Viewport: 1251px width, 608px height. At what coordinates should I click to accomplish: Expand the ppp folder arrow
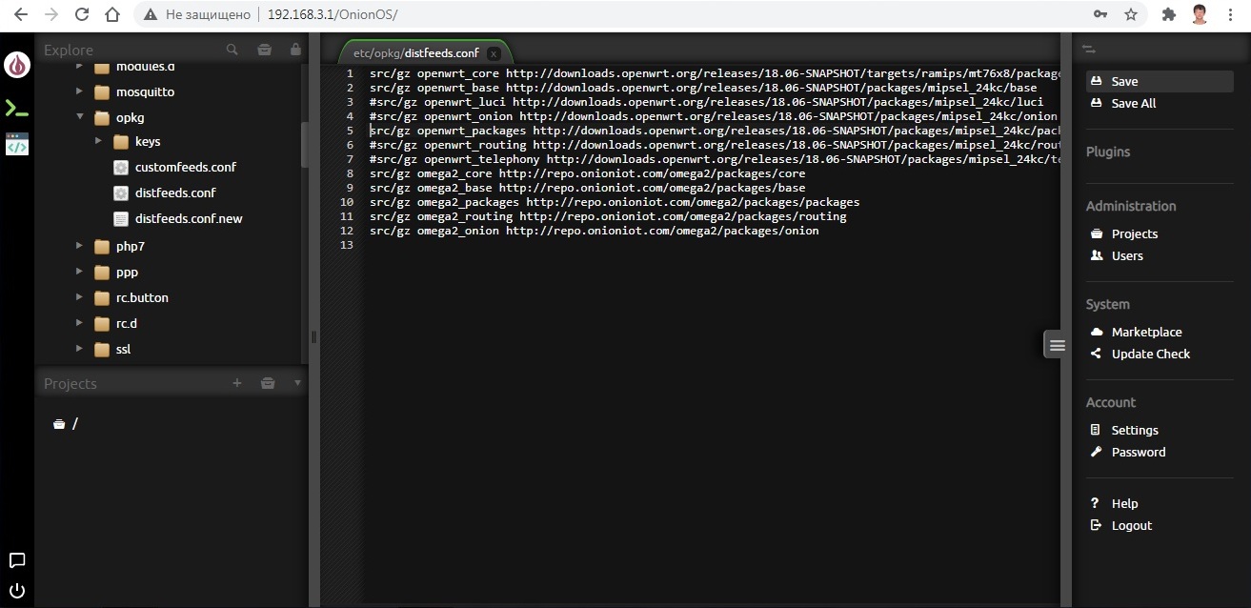tap(80, 272)
